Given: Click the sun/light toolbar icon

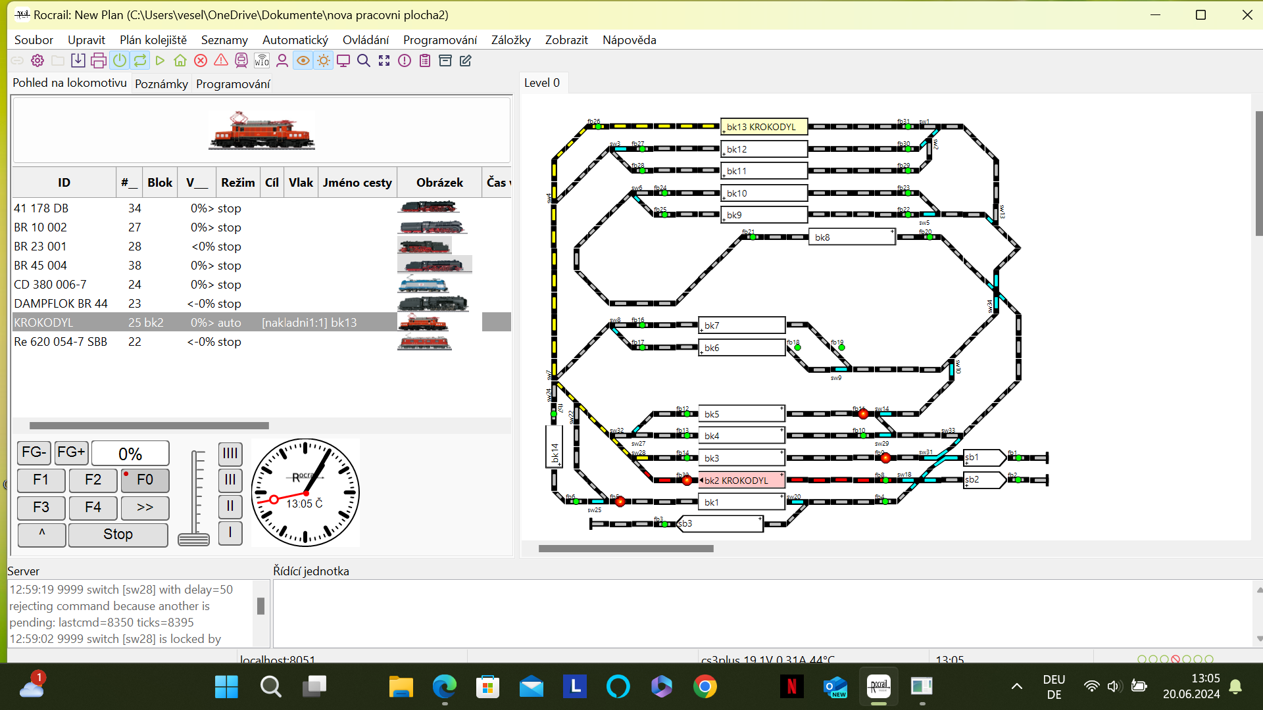Looking at the screenshot, I should pyautogui.click(x=323, y=60).
